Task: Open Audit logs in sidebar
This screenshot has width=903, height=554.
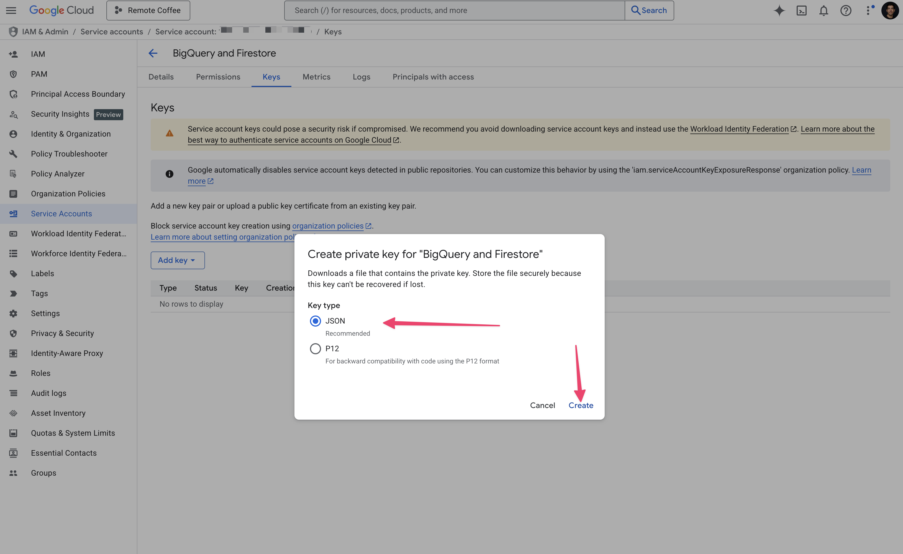Action: [48, 393]
